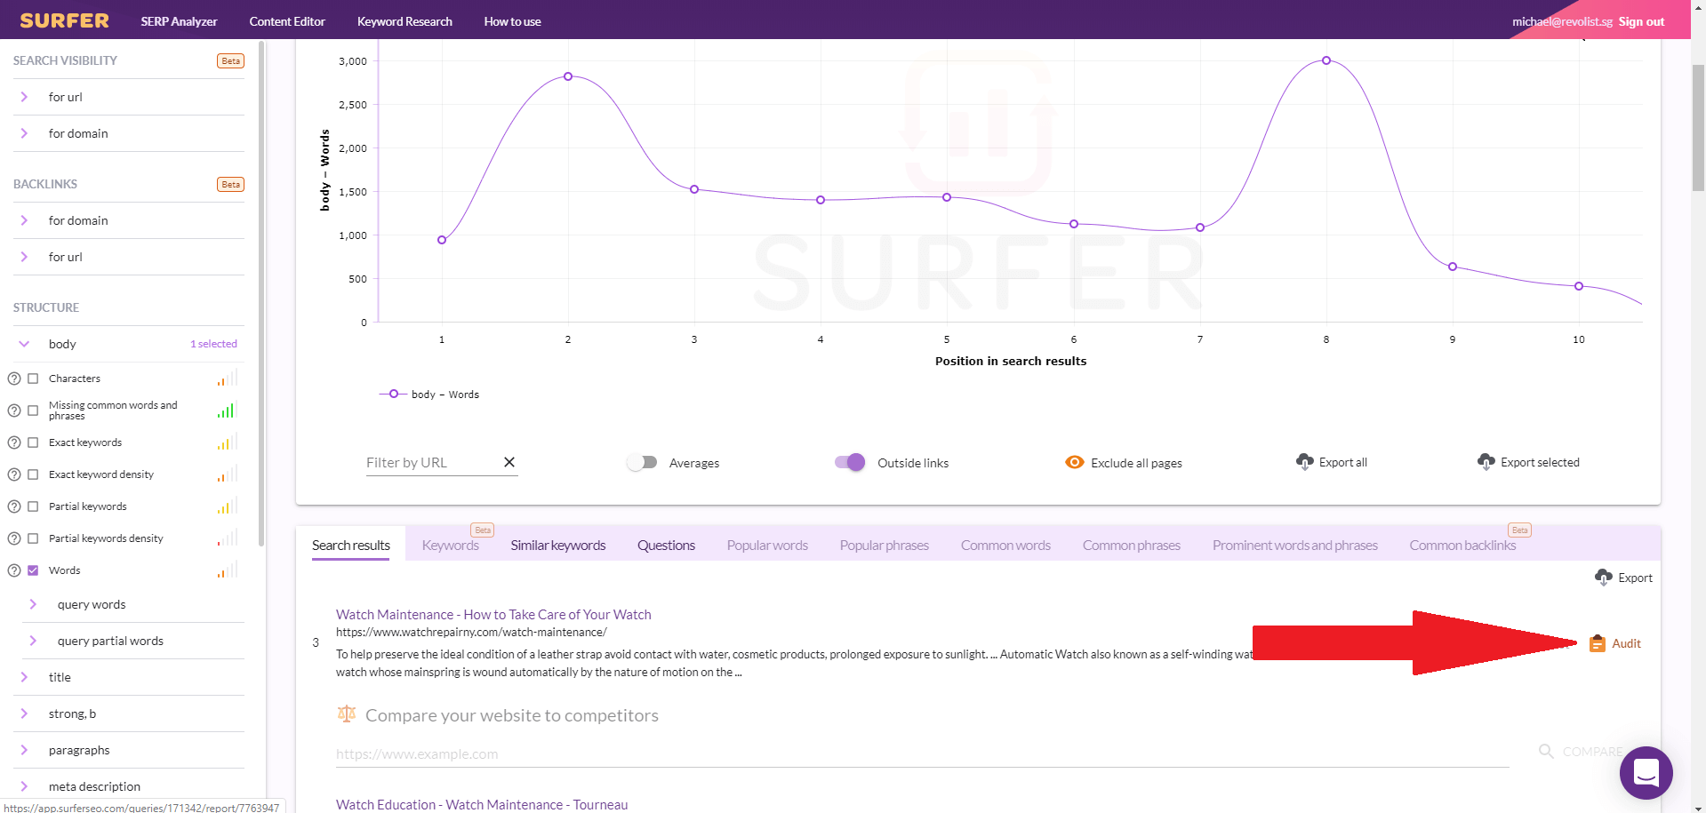Open help icon for Characters
1706x813 pixels.
coord(14,379)
